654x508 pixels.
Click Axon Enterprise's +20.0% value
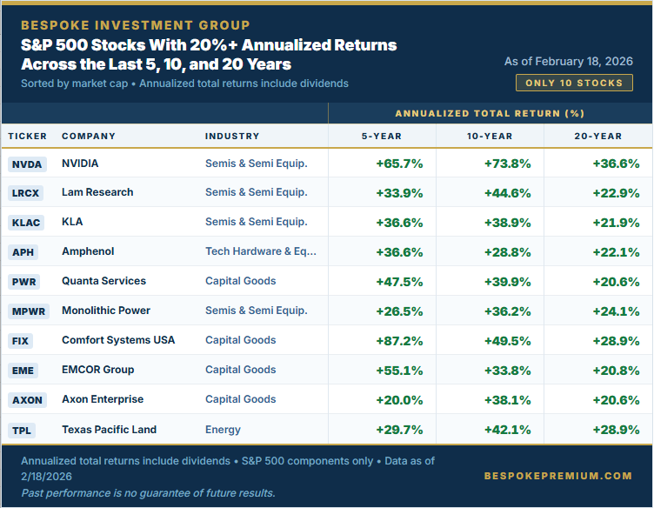click(x=399, y=400)
